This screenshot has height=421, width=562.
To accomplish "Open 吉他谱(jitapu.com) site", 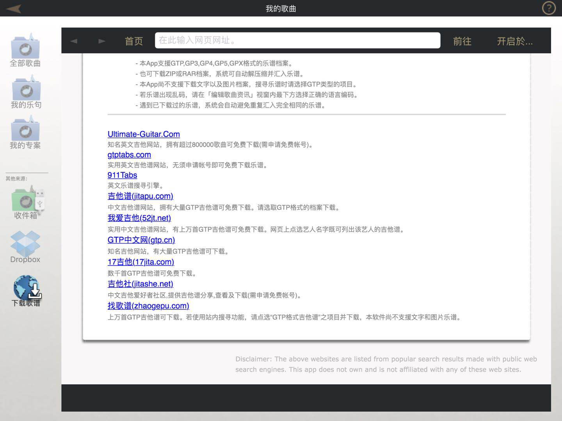I will 140,196.
